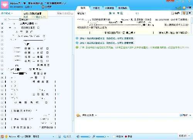Adjust the speaker volume slider
Viewport: 193px width, 140px height.
coord(85,137)
